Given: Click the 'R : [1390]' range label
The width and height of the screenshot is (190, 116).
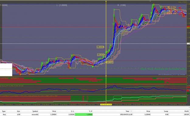Looking at the screenshot, I should [x=122, y=5].
